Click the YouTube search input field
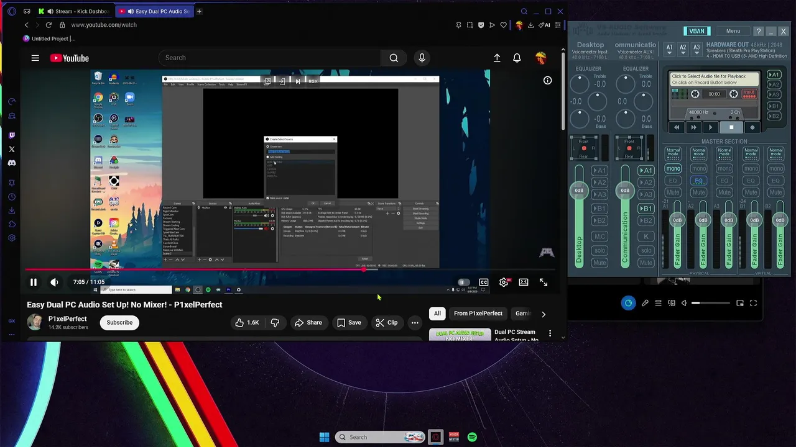This screenshot has height=447, width=796. [271, 58]
